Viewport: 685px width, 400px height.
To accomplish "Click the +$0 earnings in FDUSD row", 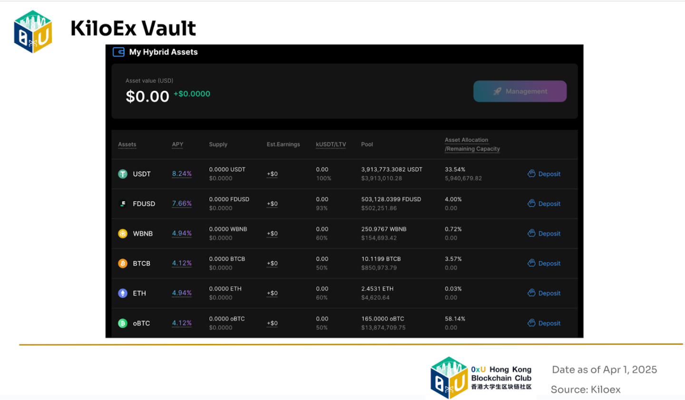I will (x=272, y=204).
